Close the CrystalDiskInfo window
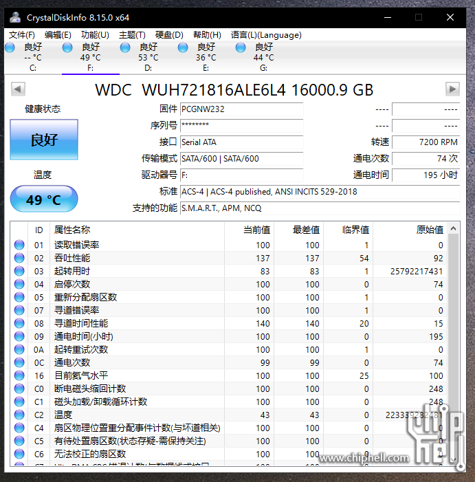The width and height of the screenshot is (475, 482). [450, 17]
